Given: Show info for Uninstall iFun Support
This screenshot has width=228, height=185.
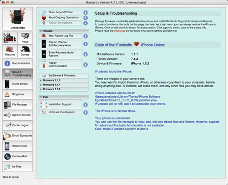Looking at the screenshot, I should pyautogui.click(x=86, y=113).
